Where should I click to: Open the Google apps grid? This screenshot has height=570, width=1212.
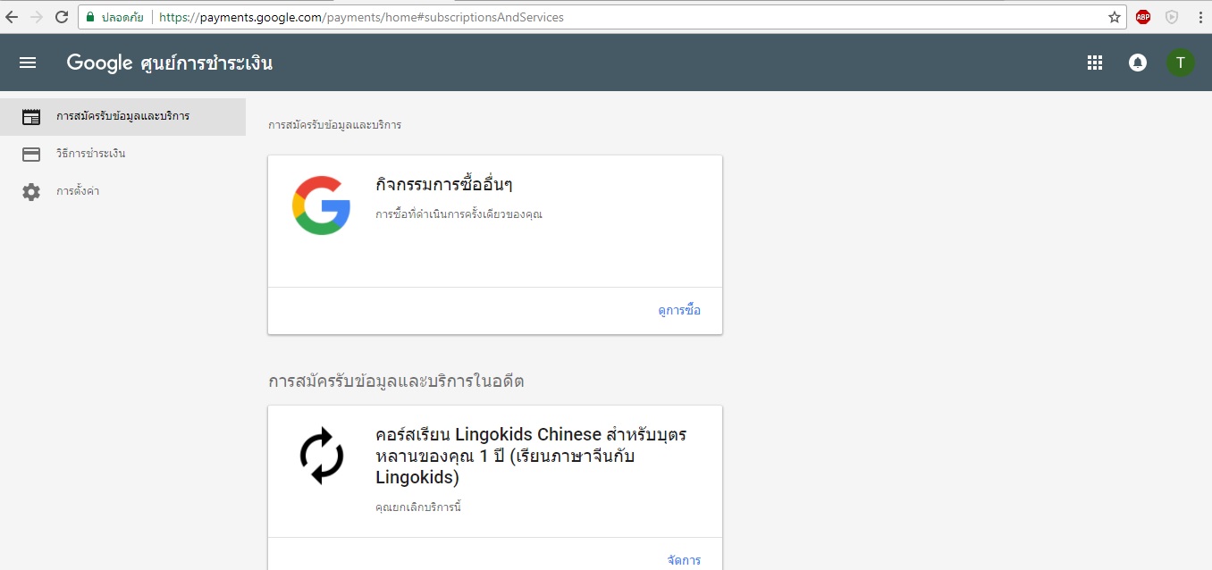click(x=1095, y=63)
